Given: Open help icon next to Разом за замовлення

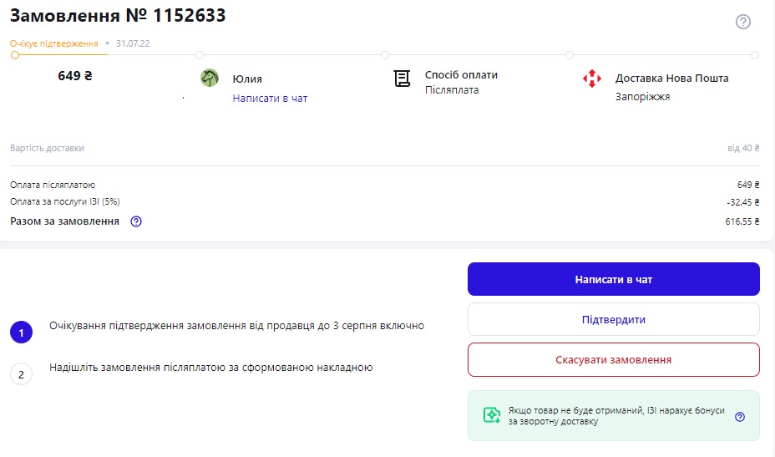Looking at the screenshot, I should coord(136,221).
